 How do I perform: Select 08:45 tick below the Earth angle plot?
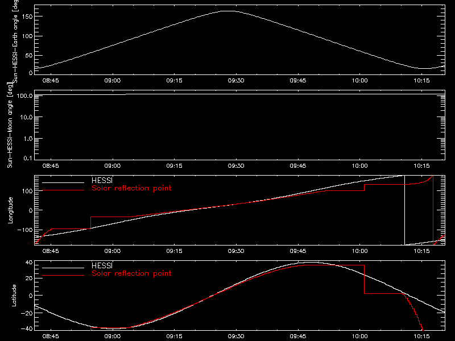pyautogui.click(x=51, y=81)
